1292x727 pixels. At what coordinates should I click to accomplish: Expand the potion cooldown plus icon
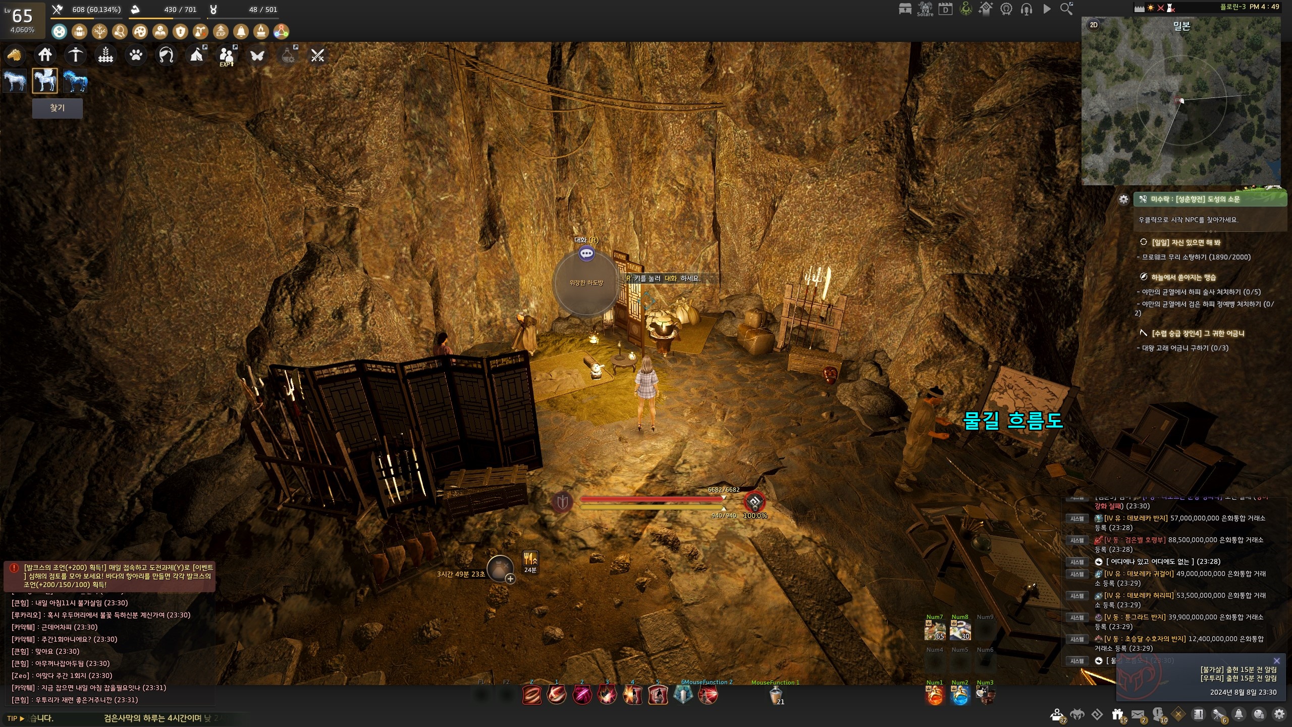pos(510,579)
